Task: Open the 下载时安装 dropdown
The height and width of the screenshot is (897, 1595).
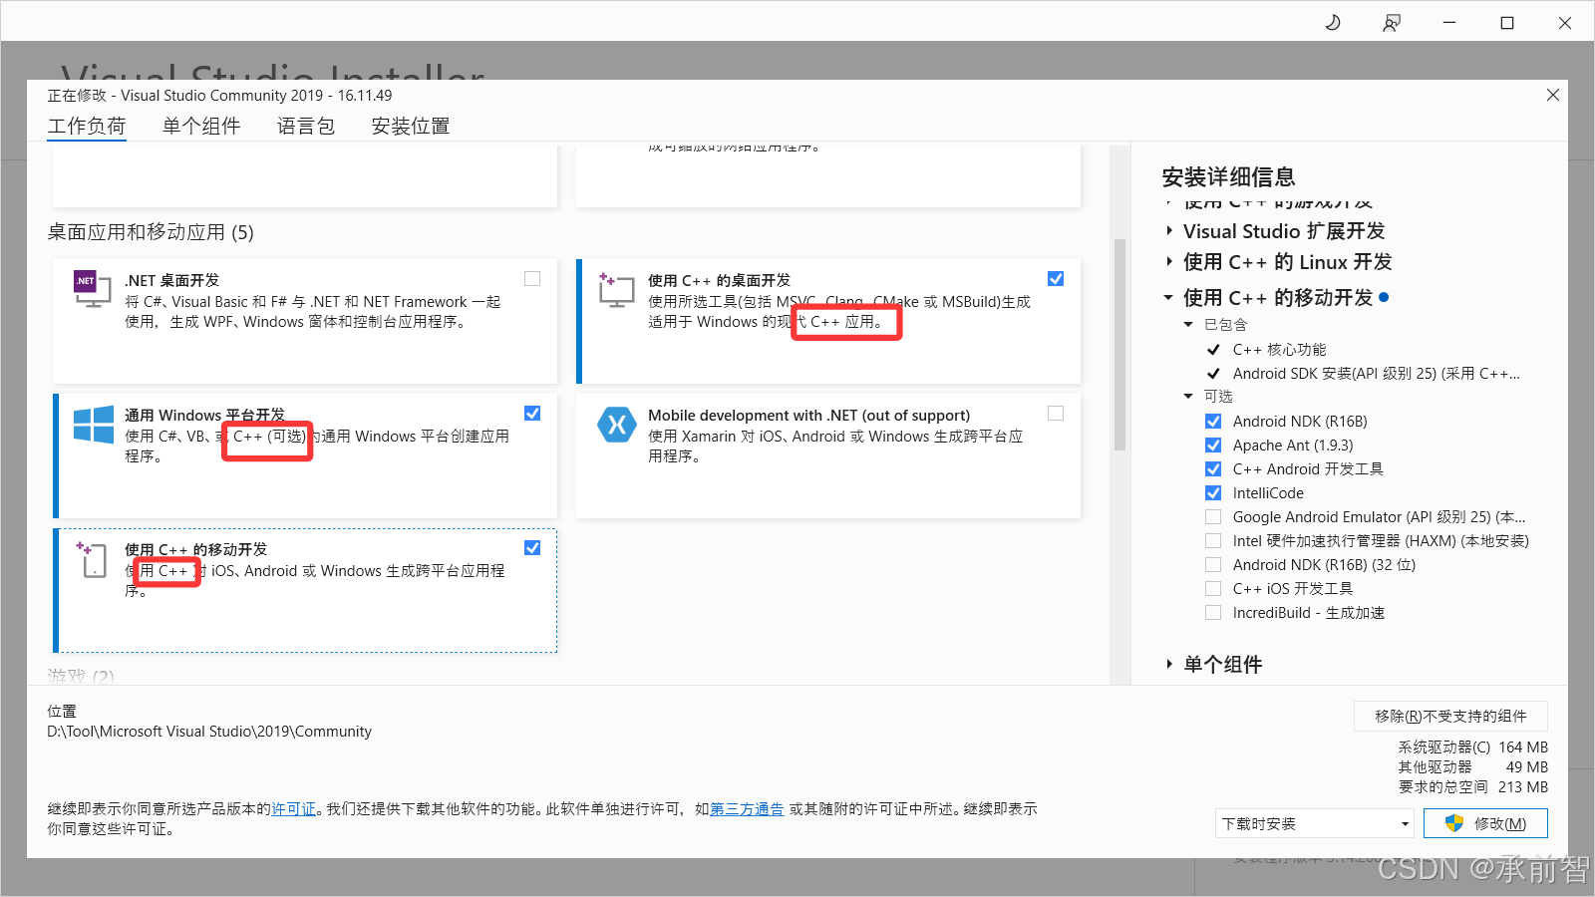Action: click(x=1315, y=824)
